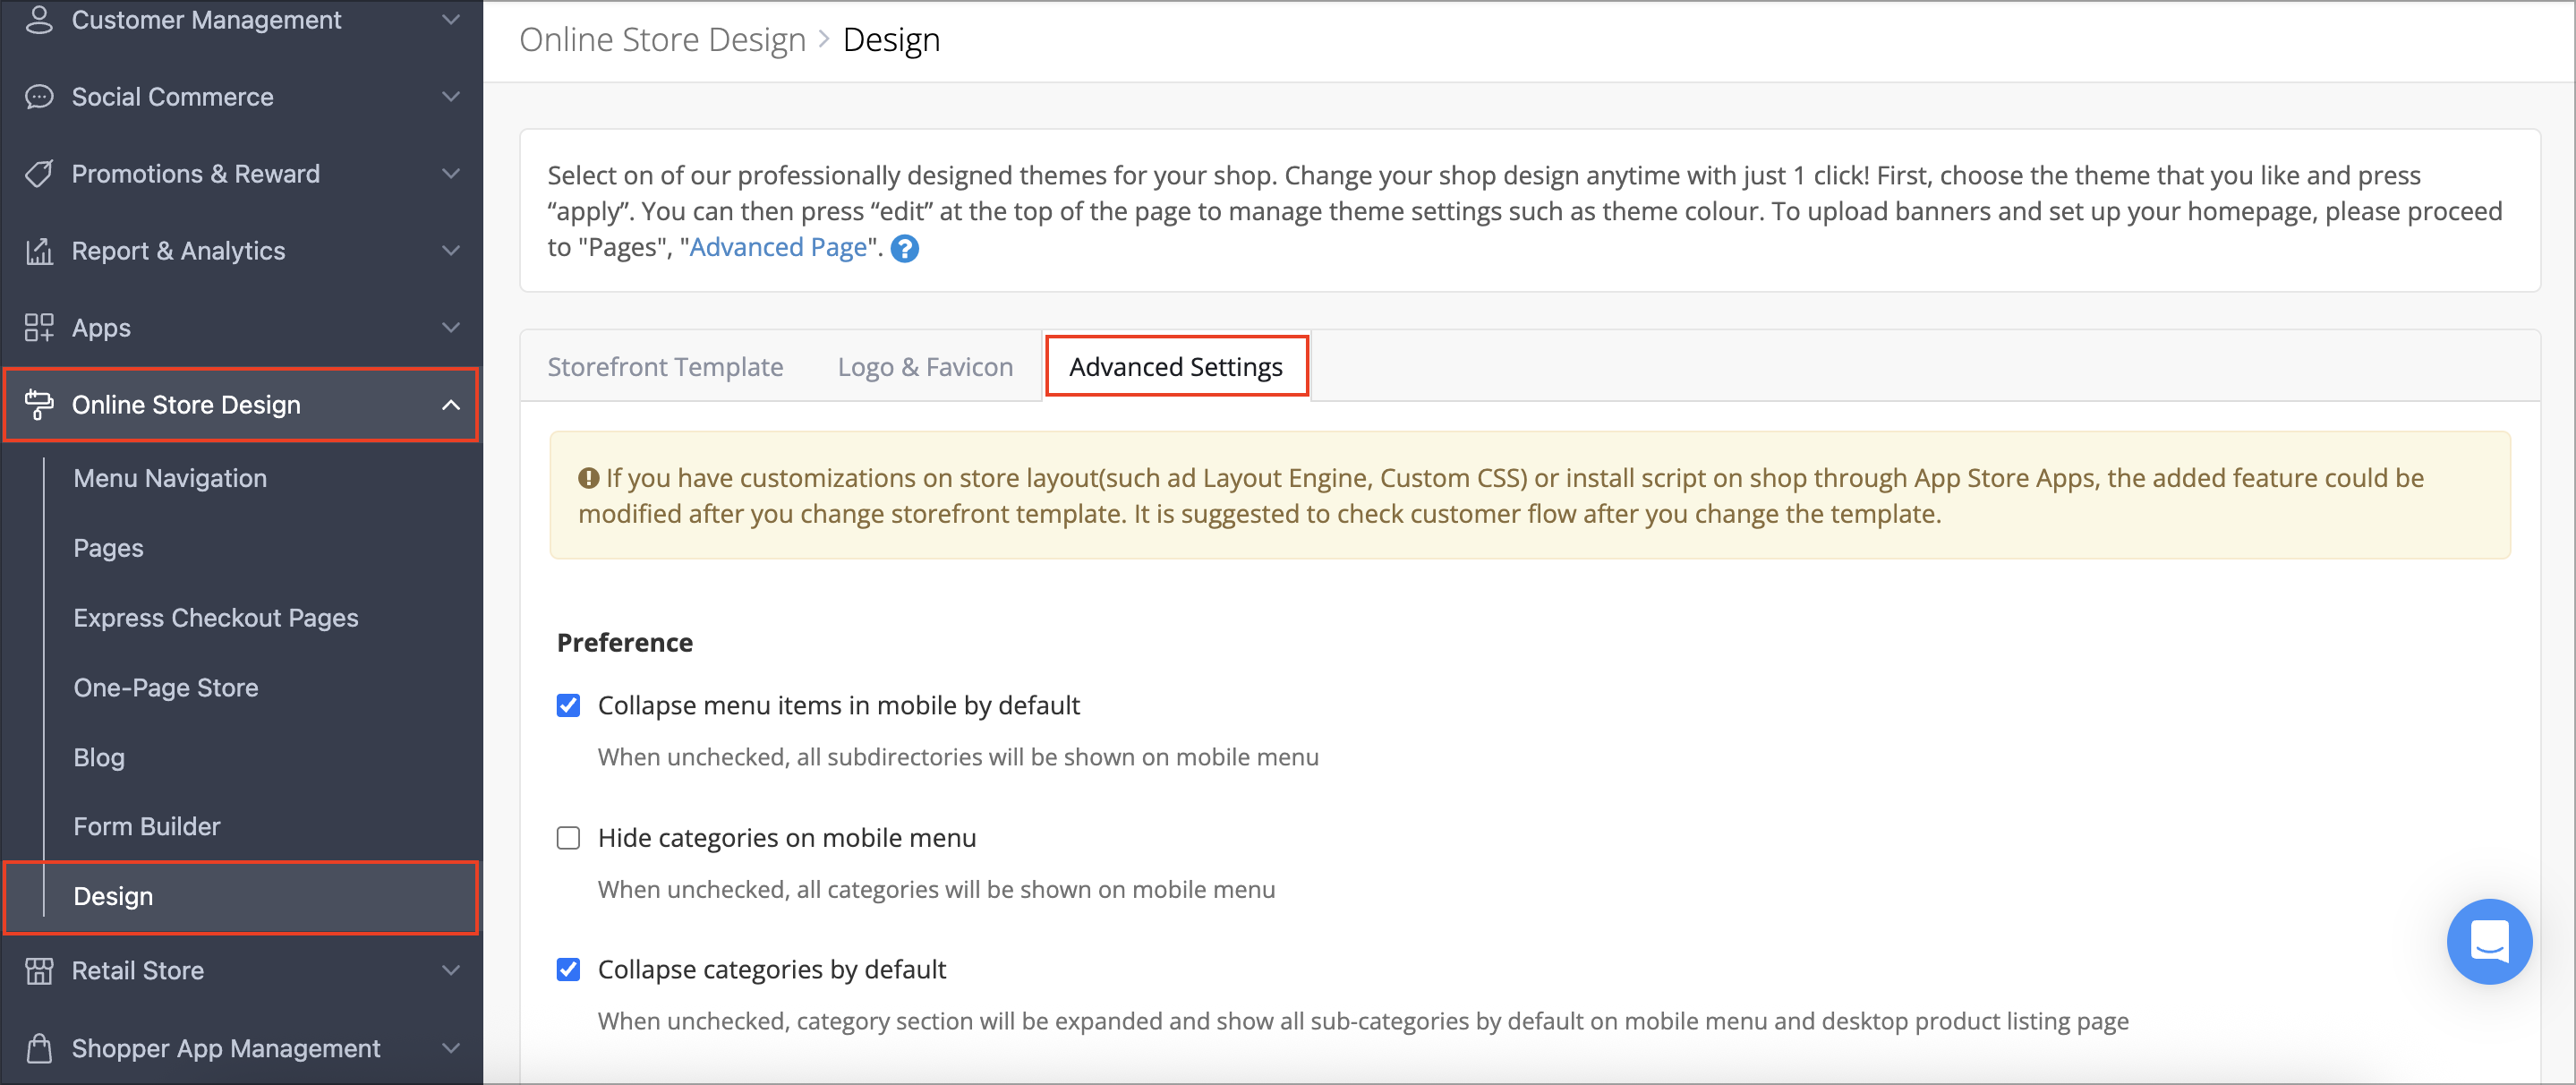Switch to Logo & Favicon tab
The height and width of the screenshot is (1085, 2576).
[925, 367]
